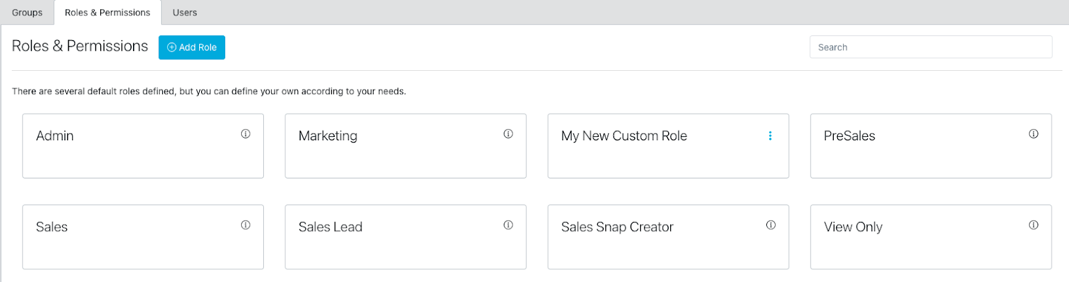Click the Sales role info icon

click(246, 225)
